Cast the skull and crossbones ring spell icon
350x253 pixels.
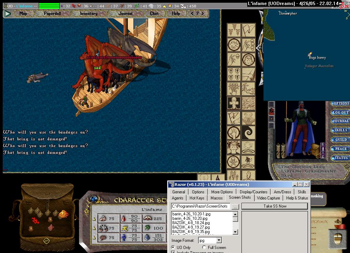pos(234,162)
